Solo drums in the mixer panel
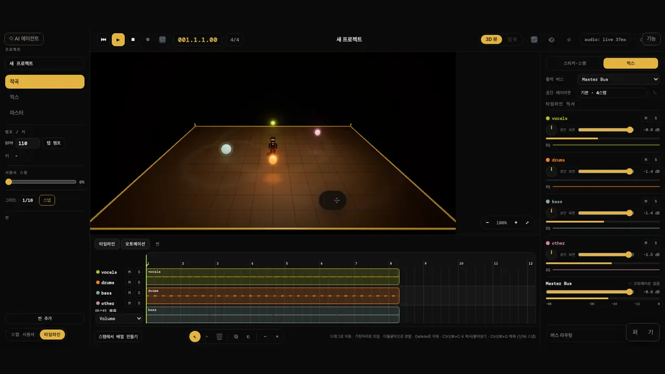This screenshot has width=665, height=374. pyautogui.click(x=656, y=160)
